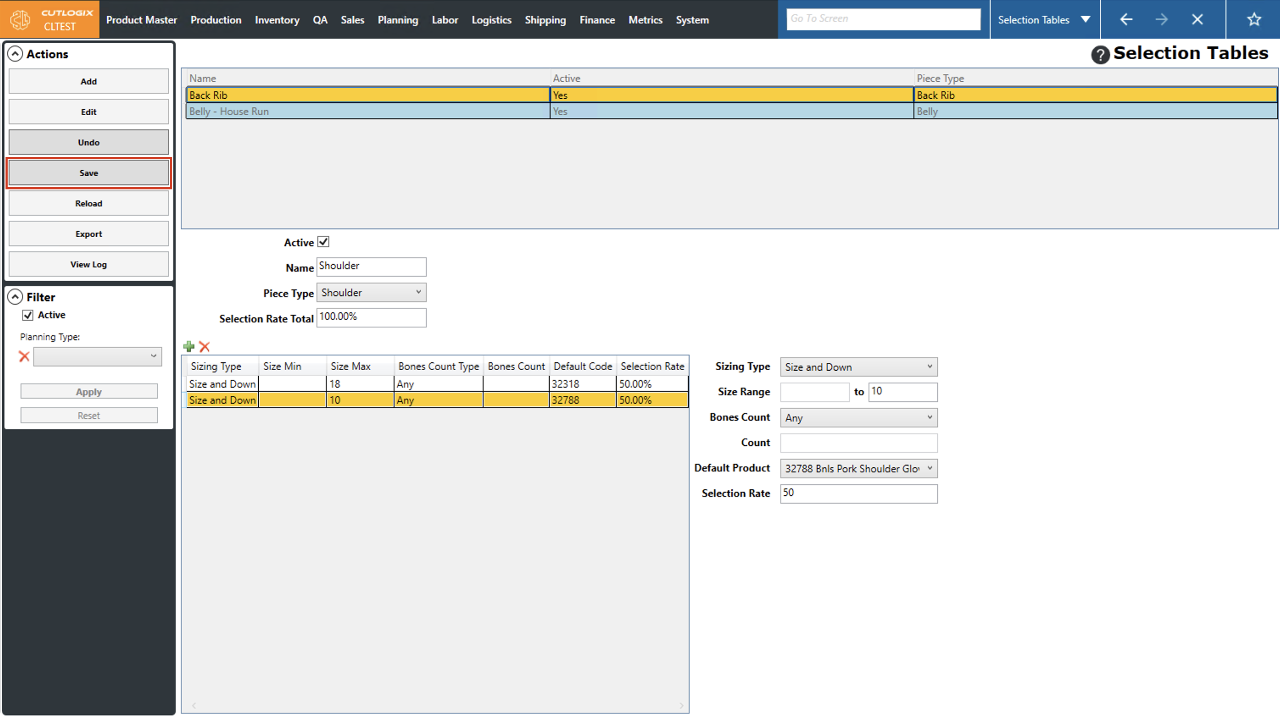Click the Save button
This screenshot has height=716, width=1280.
89,173
